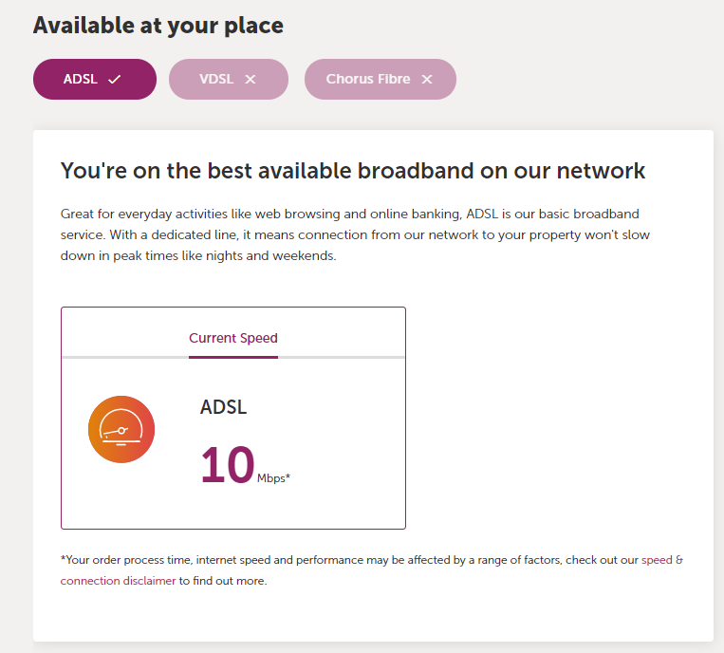Viewport: 724px width, 653px height.
Task: Open the Current Speed tab
Action: pos(233,338)
